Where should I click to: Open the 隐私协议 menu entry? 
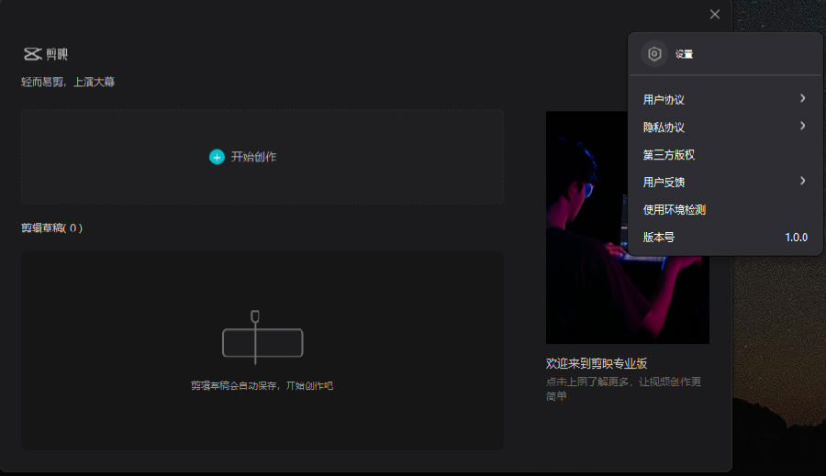coord(725,127)
